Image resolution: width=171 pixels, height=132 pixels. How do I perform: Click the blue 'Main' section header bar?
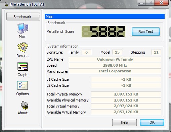(x=104, y=16)
